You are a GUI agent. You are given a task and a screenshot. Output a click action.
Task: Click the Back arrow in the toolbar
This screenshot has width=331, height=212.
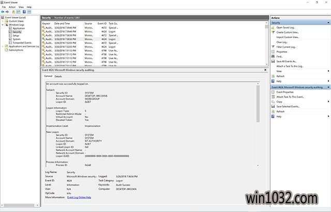[3, 11]
